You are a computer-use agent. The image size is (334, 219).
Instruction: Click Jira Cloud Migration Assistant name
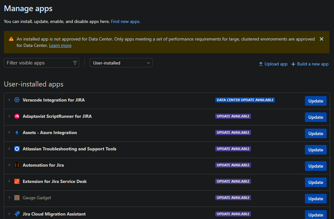(x=54, y=214)
